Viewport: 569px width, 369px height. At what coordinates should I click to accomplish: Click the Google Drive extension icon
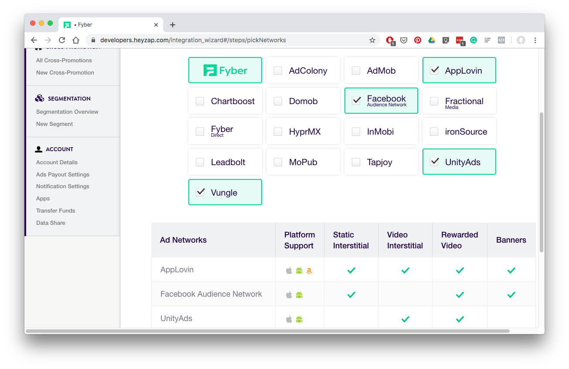pos(432,40)
